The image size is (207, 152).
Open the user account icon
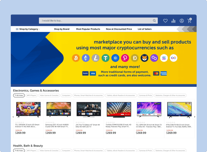point(181,21)
